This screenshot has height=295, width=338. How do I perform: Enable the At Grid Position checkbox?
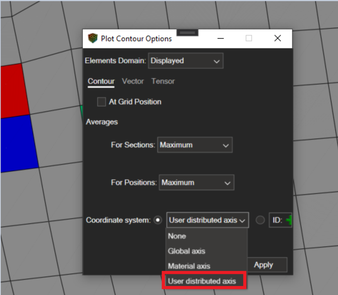point(101,102)
